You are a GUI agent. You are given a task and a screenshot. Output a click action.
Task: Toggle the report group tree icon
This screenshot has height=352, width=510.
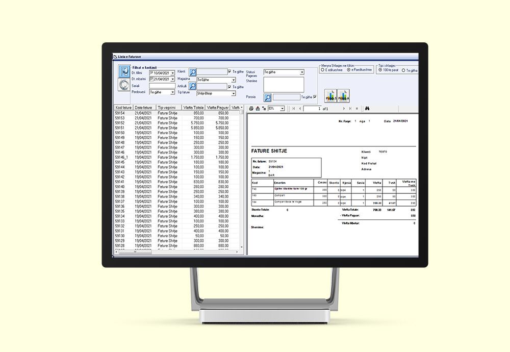click(263, 109)
